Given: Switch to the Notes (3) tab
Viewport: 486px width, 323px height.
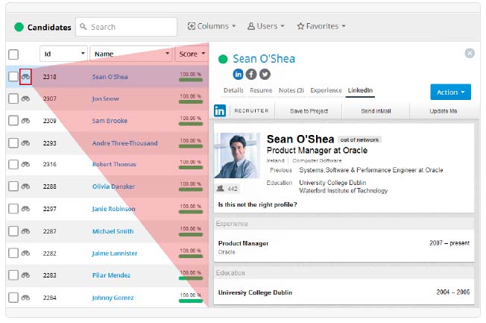Looking at the screenshot, I should (291, 90).
